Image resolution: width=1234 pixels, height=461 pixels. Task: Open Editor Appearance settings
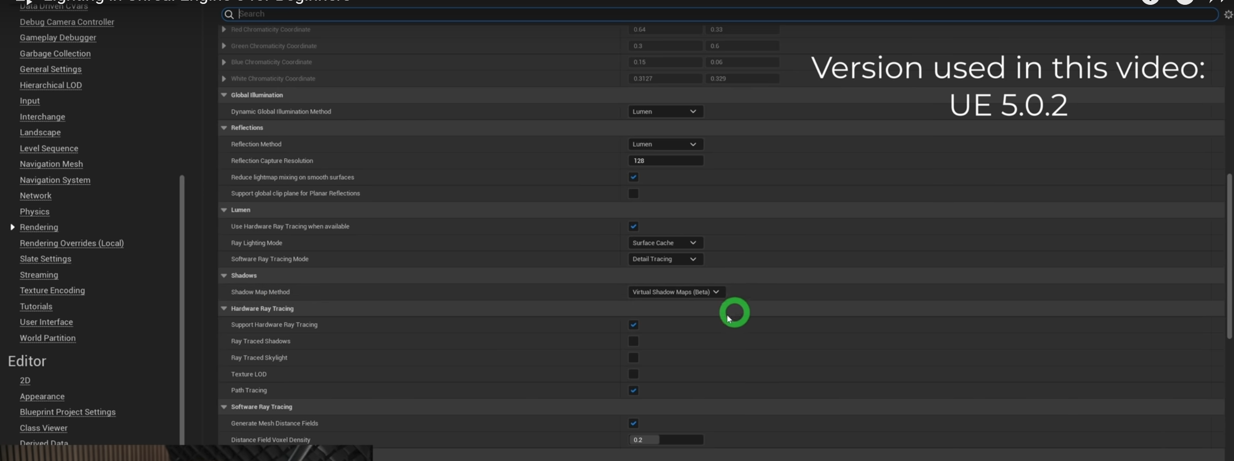pyautogui.click(x=42, y=396)
